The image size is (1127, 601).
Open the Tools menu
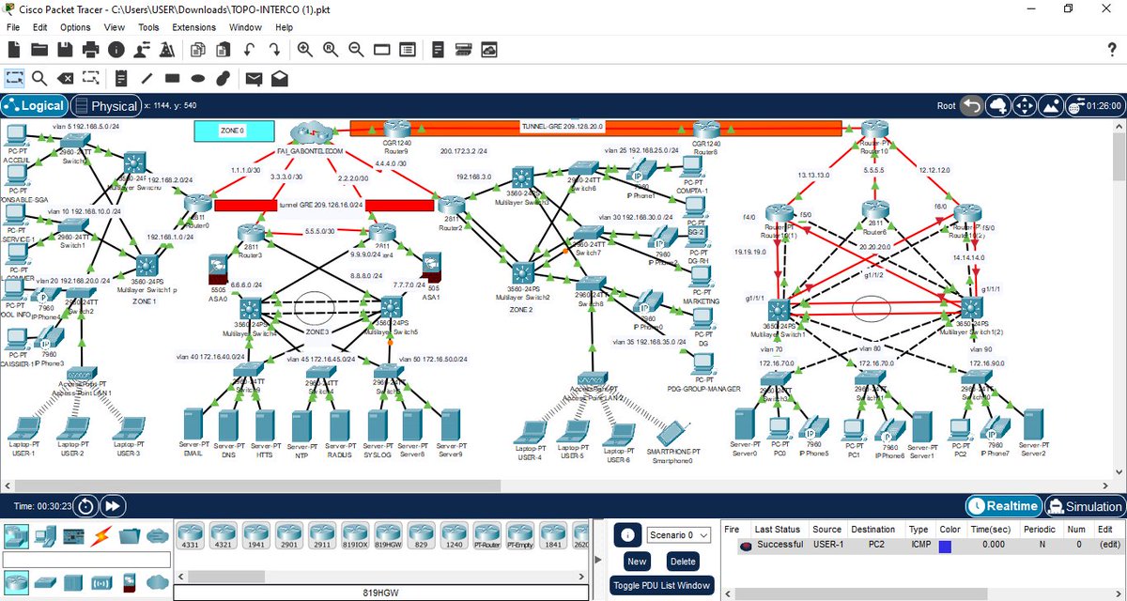pyautogui.click(x=148, y=27)
